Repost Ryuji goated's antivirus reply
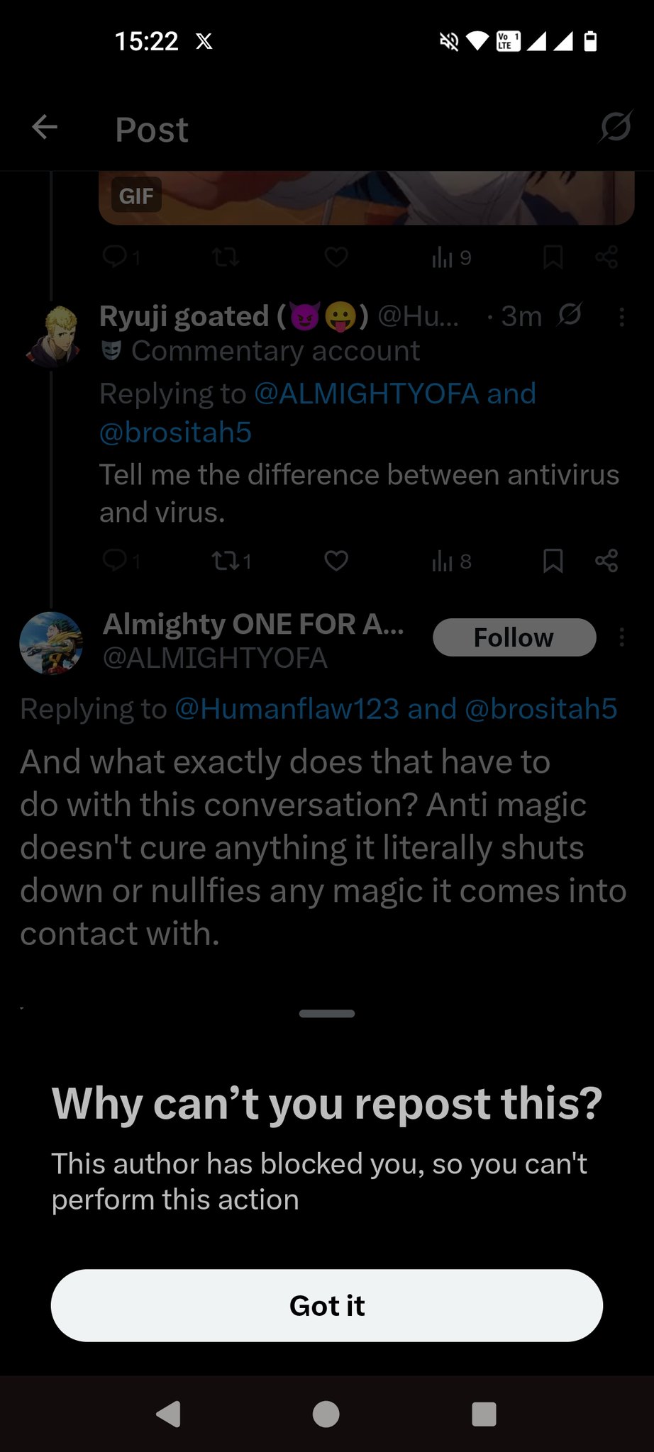Image resolution: width=654 pixels, height=1452 pixels. pos(226,562)
